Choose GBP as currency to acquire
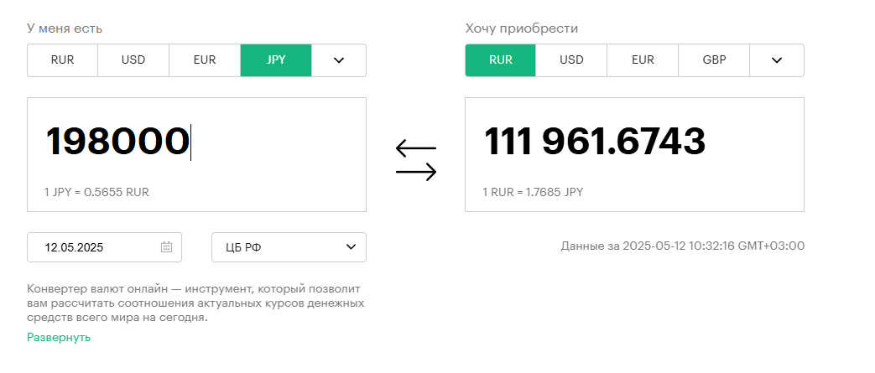 pyautogui.click(x=714, y=60)
